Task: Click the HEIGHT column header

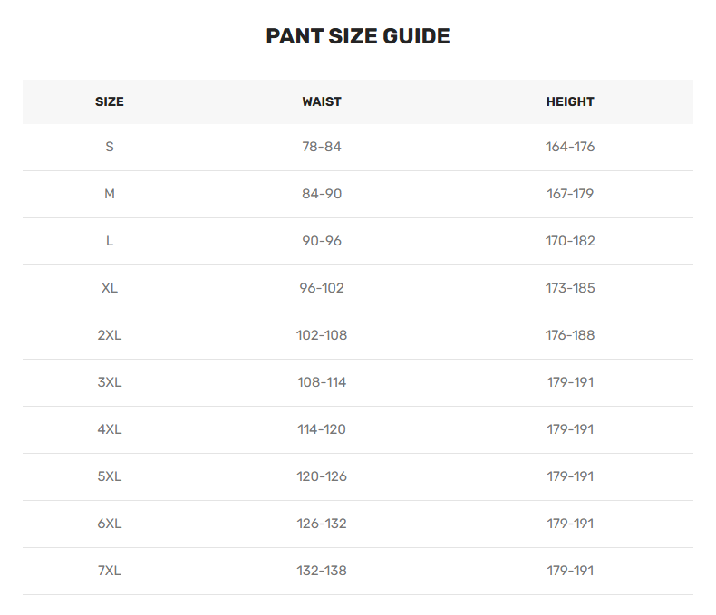Action: 570,101
